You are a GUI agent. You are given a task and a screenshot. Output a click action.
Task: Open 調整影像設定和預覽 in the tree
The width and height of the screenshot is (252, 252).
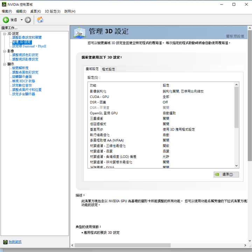27,37
